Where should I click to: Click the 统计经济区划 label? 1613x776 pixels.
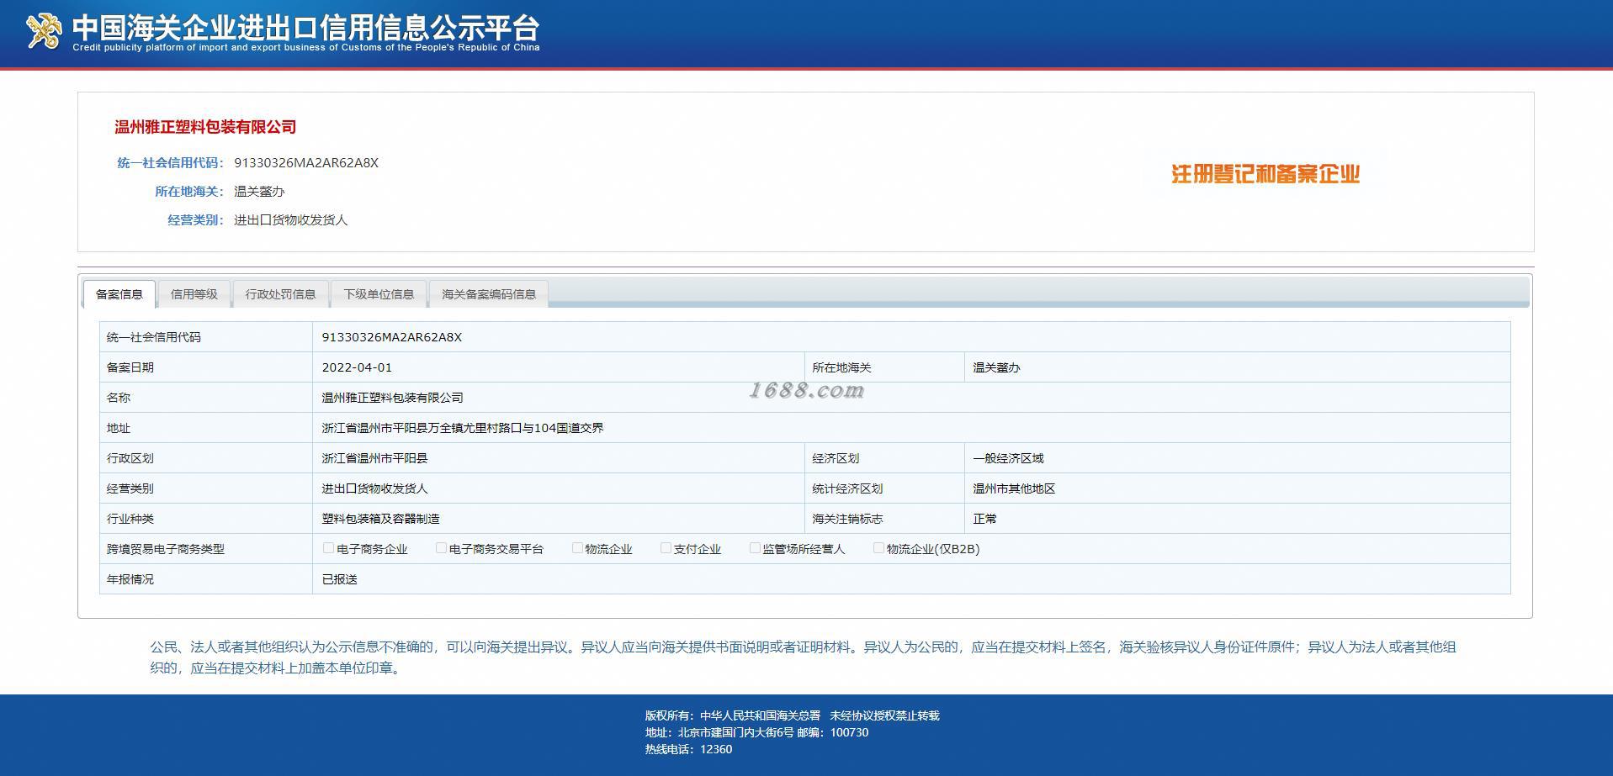point(847,488)
